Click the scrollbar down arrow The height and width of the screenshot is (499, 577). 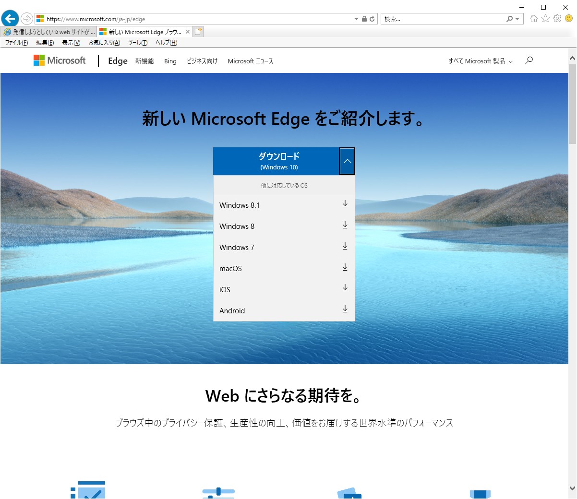tap(572, 488)
